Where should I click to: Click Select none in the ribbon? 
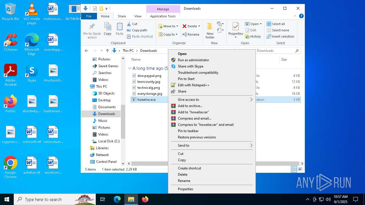(x=278, y=30)
